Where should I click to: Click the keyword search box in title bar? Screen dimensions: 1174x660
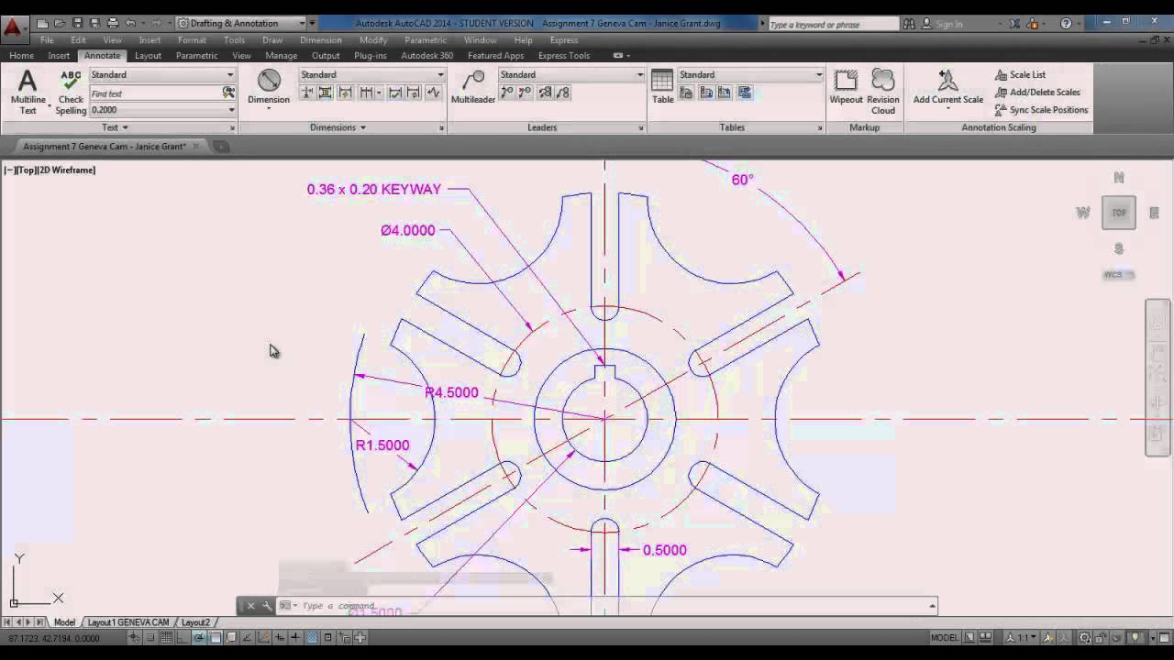[x=833, y=24]
